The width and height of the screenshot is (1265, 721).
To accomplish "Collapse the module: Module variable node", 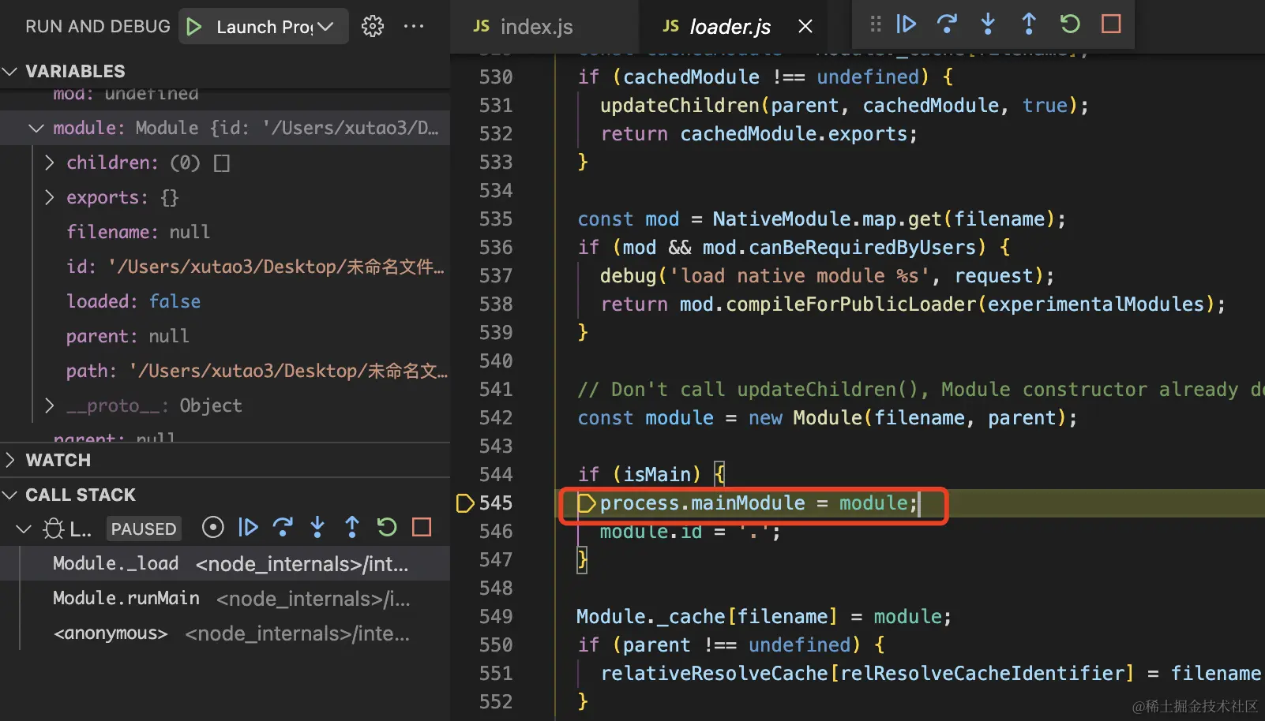I will pos(36,128).
